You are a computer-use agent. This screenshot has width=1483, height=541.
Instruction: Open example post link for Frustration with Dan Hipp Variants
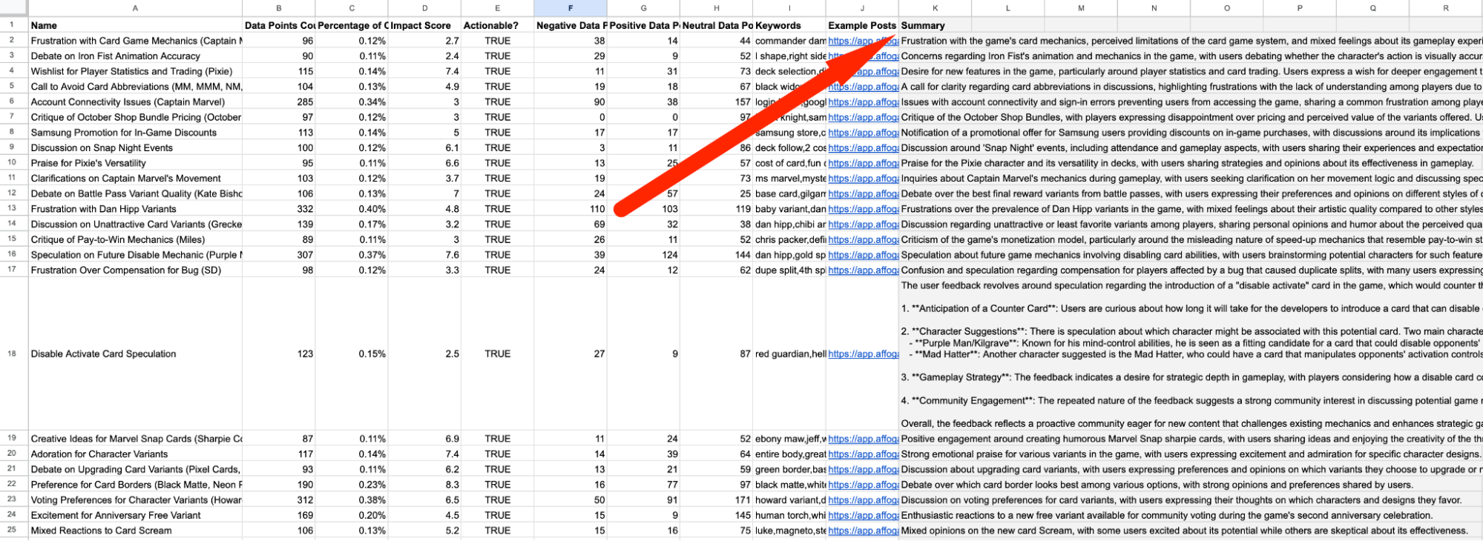(x=863, y=209)
